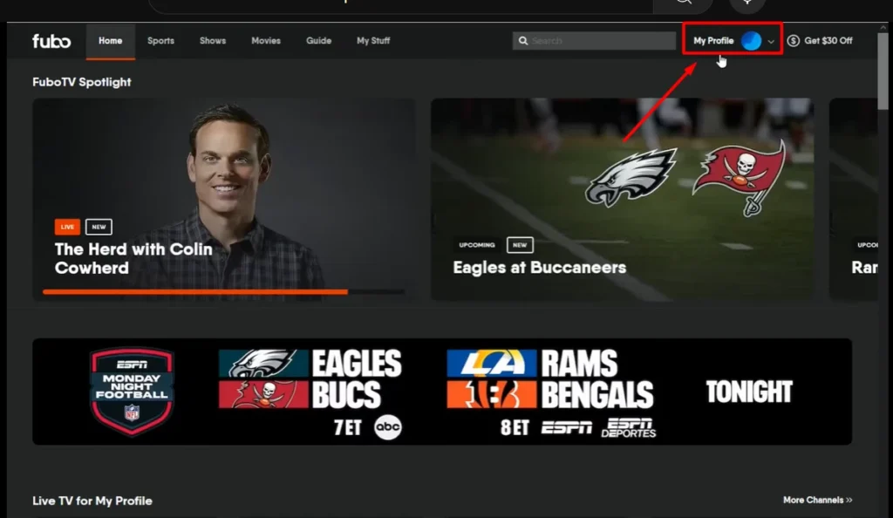Image resolution: width=893 pixels, height=518 pixels.
Task: Click the More Channels link
Action: pos(817,500)
